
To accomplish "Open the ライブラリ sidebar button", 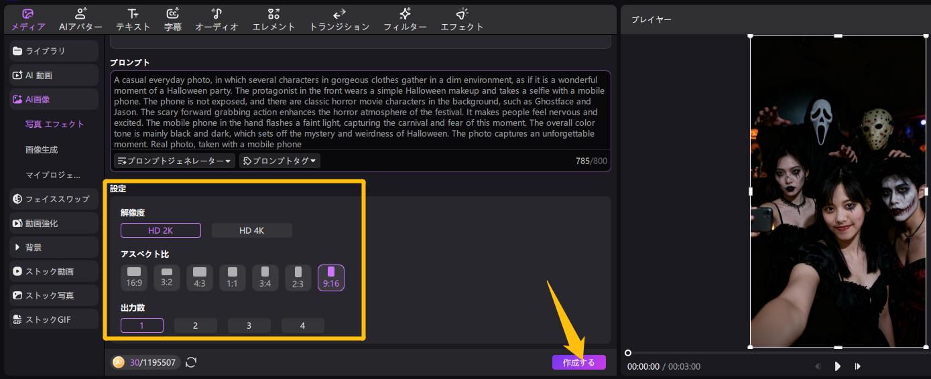I will (x=54, y=51).
